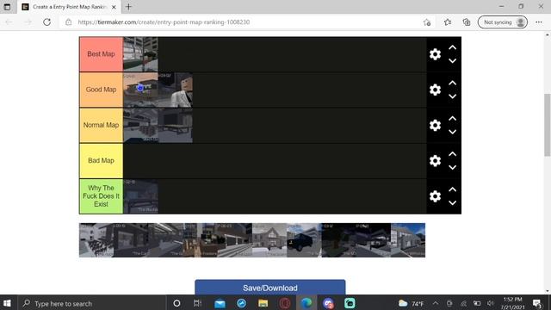
Task: Open settings gear for Bad Map row
Action: pyautogui.click(x=435, y=161)
